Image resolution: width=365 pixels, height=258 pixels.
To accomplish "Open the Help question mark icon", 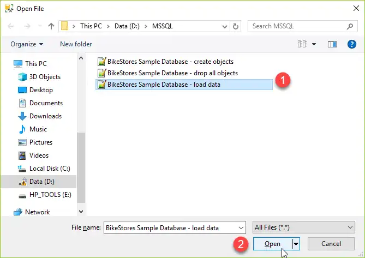I will pyautogui.click(x=351, y=44).
